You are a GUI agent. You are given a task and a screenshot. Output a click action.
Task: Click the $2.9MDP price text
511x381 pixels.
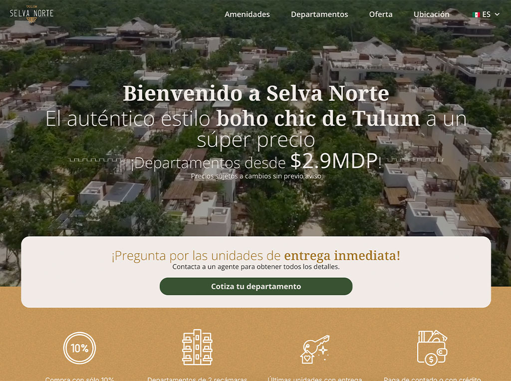click(x=334, y=161)
